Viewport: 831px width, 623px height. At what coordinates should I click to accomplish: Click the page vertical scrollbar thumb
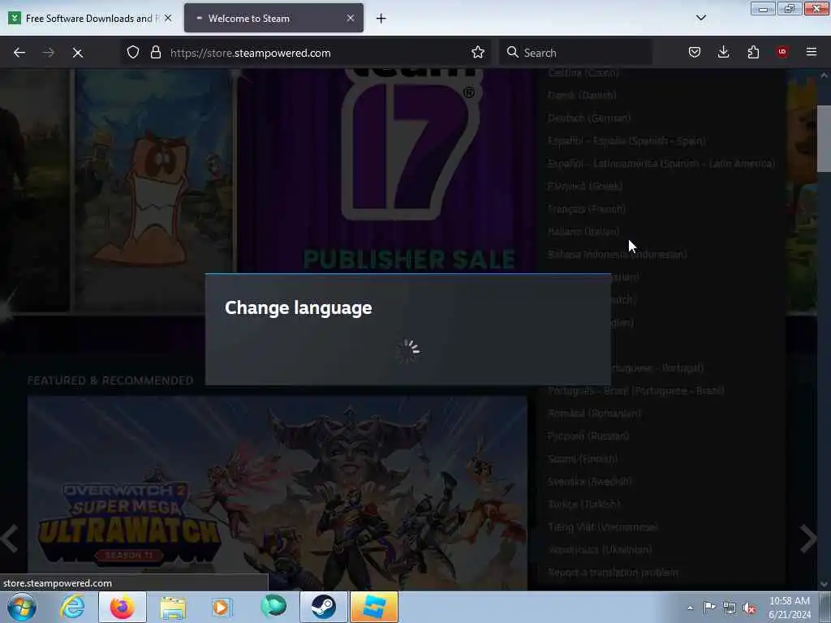click(824, 139)
